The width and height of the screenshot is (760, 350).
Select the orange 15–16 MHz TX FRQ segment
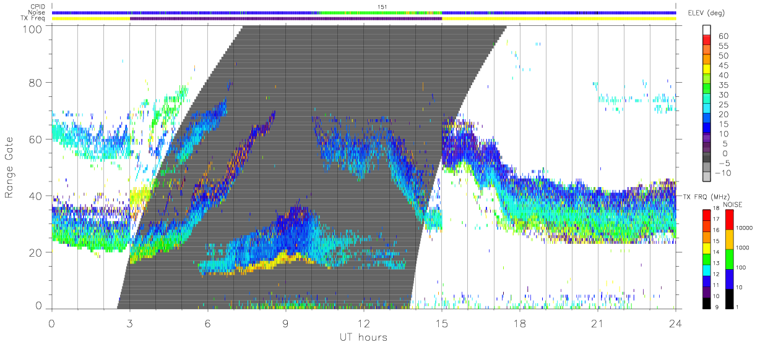pyautogui.click(x=707, y=236)
